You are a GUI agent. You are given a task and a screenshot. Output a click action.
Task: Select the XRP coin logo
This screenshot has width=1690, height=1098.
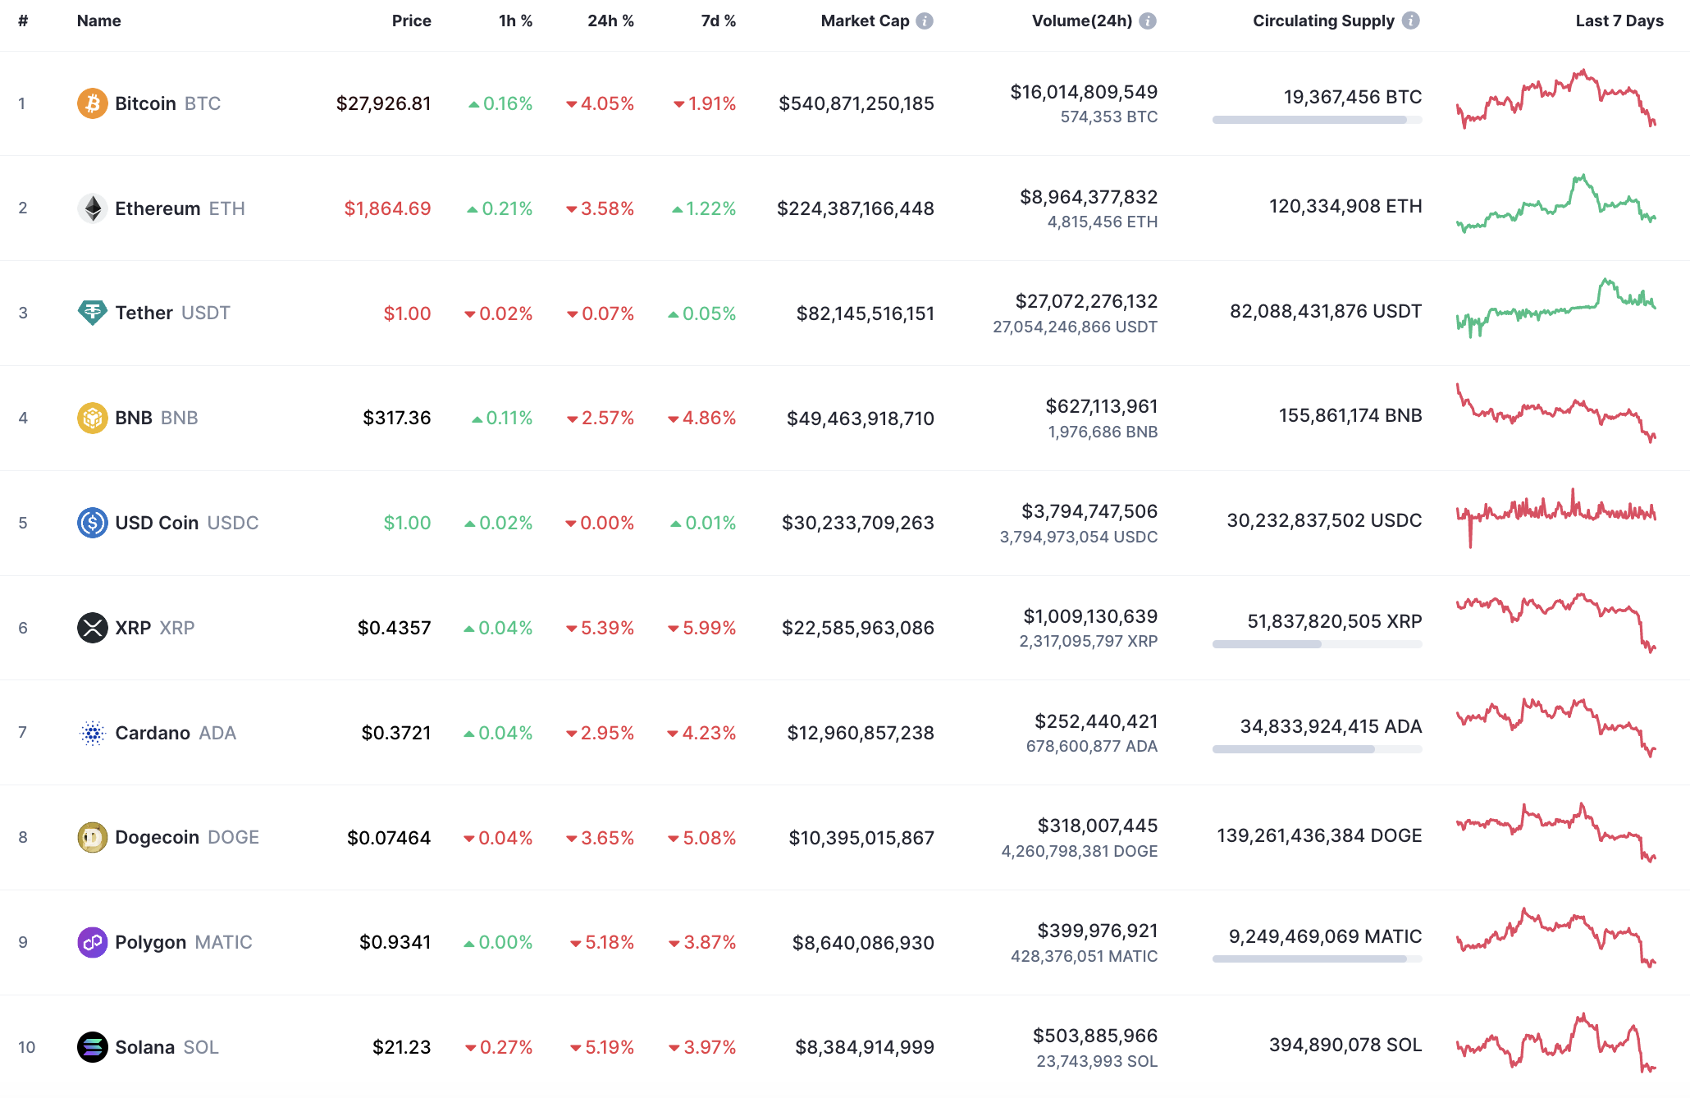pos(93,627)
